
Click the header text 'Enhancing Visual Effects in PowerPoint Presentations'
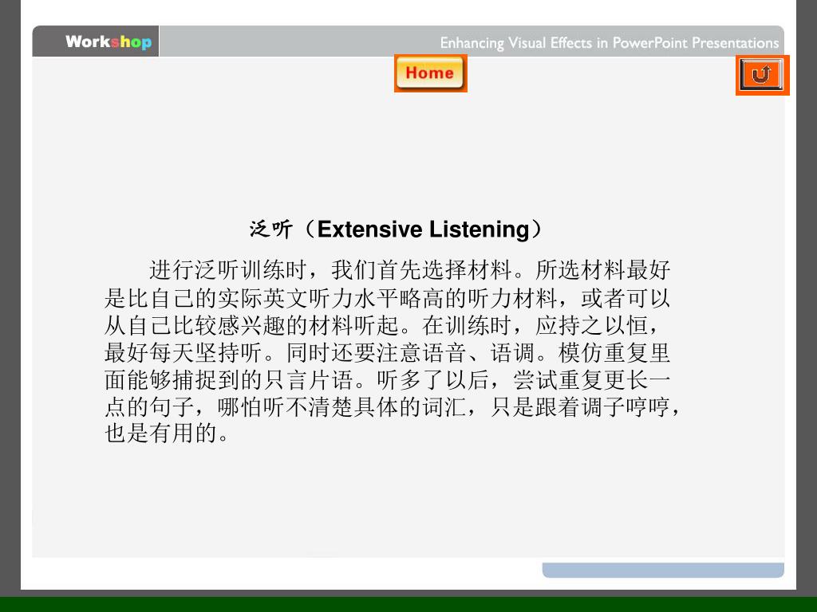click(x=609, y=43)
